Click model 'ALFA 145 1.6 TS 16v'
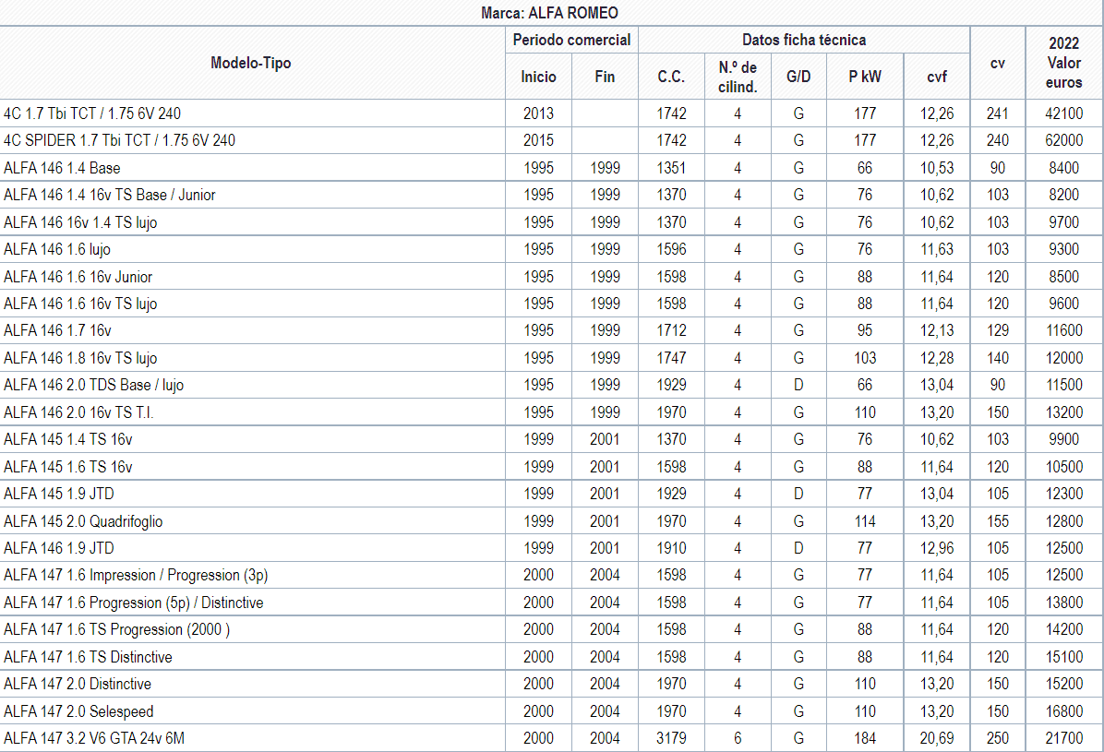Image resolution: width=1104 pixels, height=752 pixels. coord(67,467)
